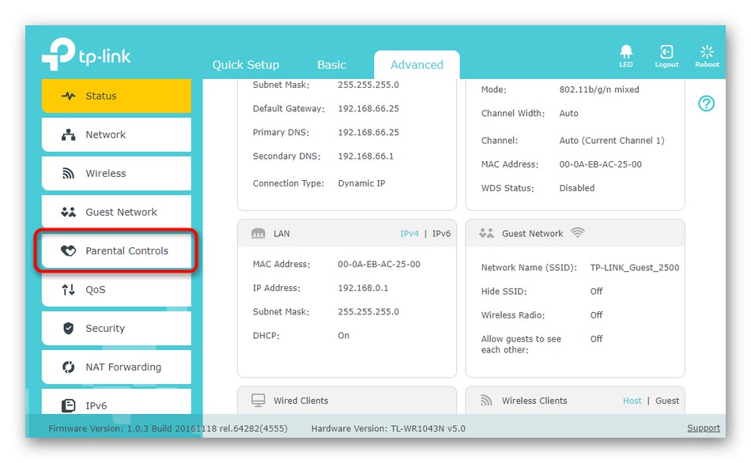Click the Wireless Clients signal icon
Screen dimensions: 751x463
[486, 401]
